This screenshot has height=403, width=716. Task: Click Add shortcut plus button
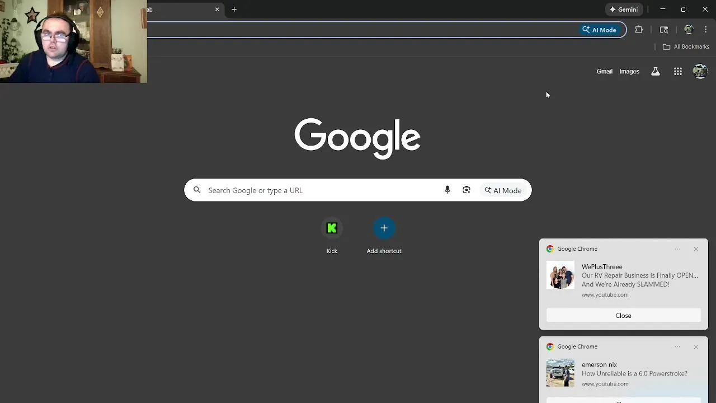pos(384,228)
